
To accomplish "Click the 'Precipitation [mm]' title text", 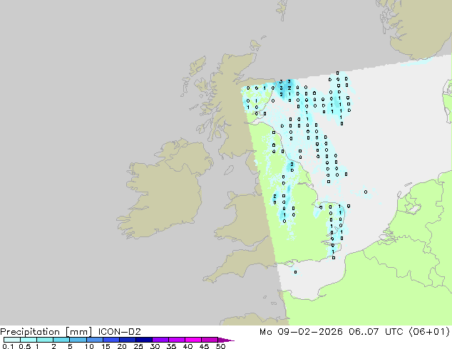I will click(x=46, y=332).
